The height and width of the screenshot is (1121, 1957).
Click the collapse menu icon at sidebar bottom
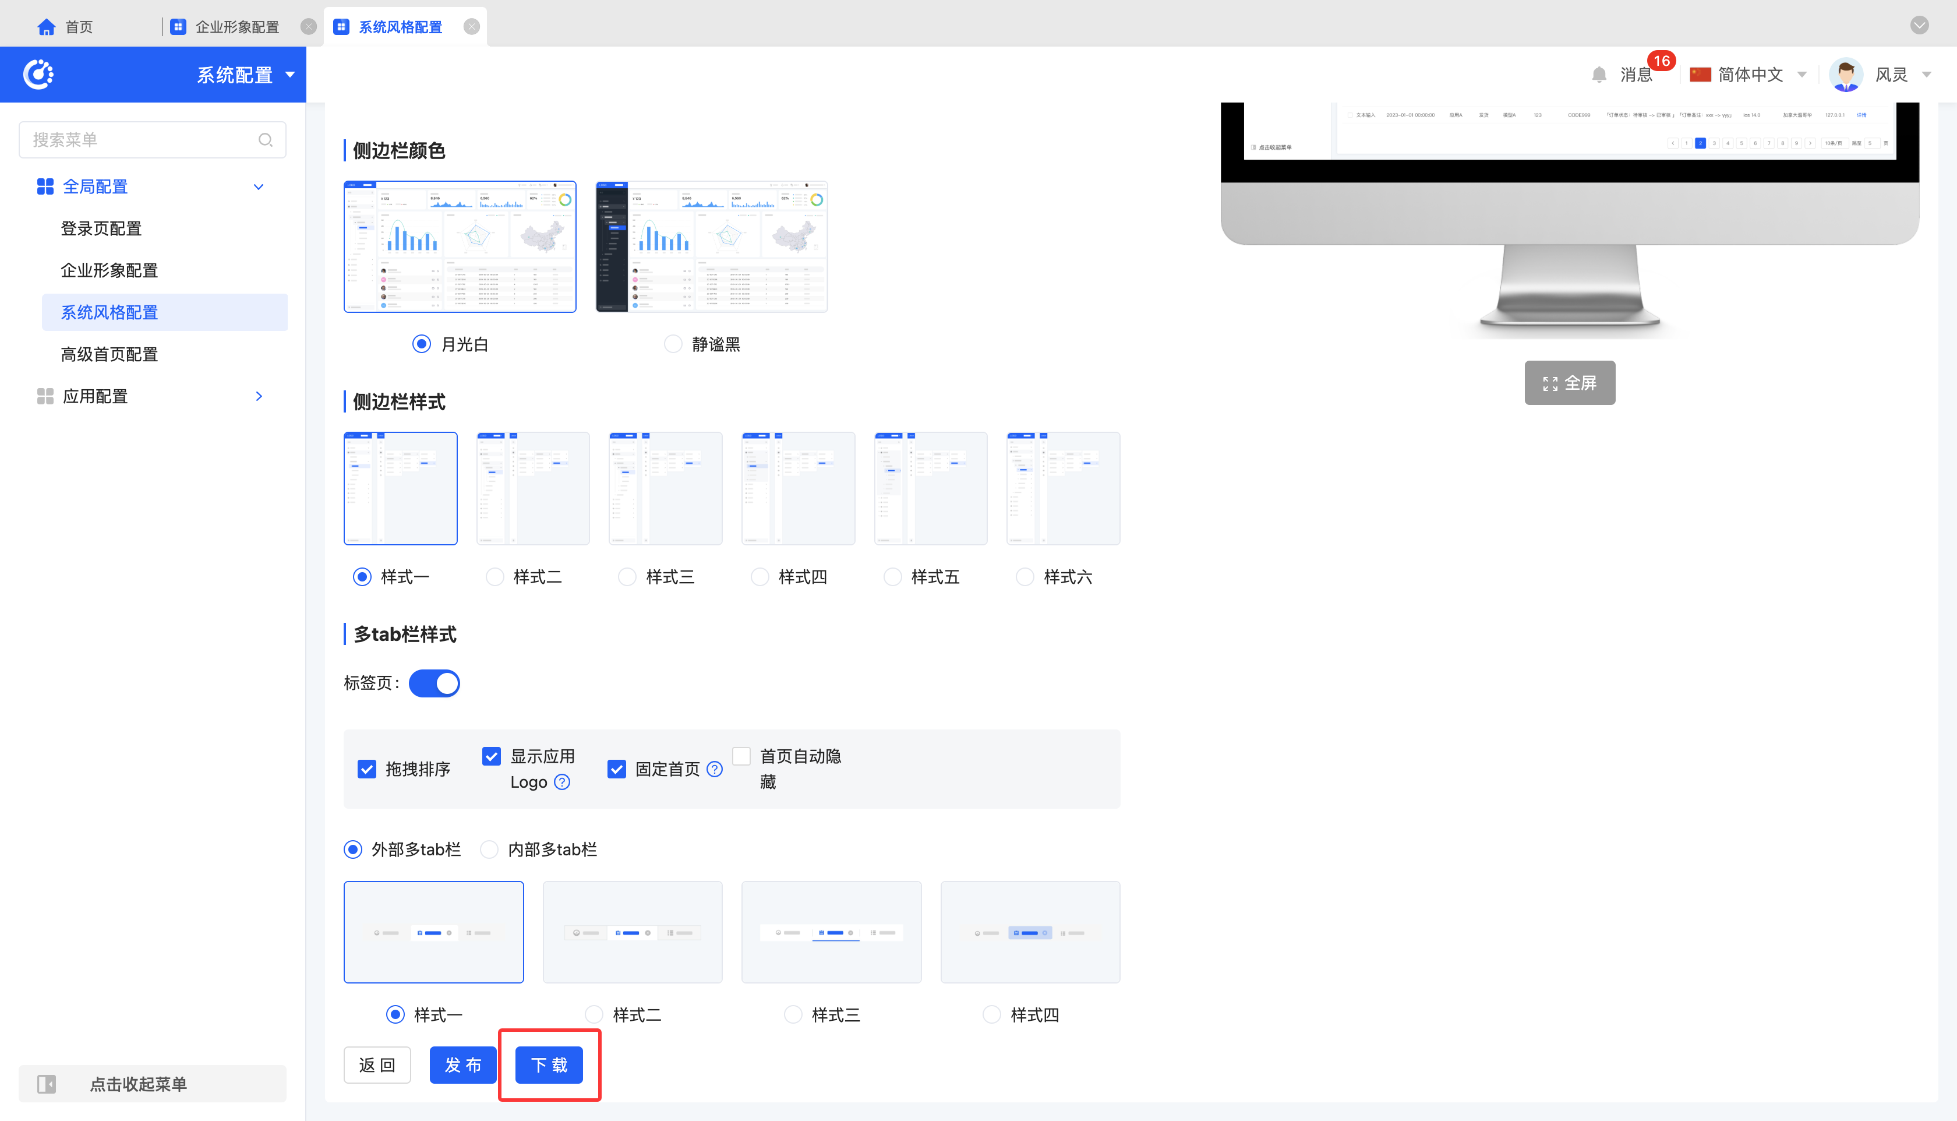tap(47, 1083)
